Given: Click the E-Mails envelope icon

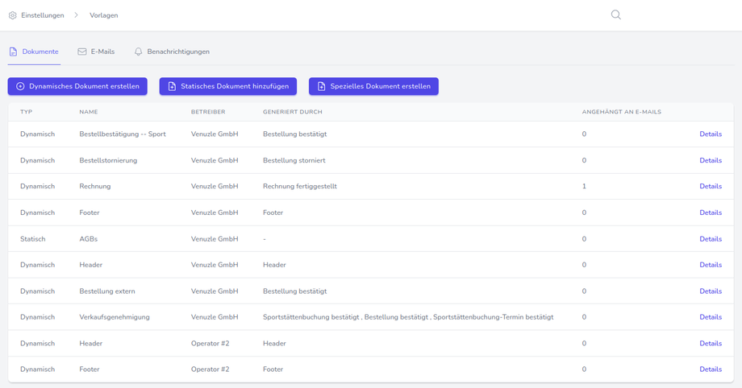Looking at the screenshot, I should tap(82, 52).
